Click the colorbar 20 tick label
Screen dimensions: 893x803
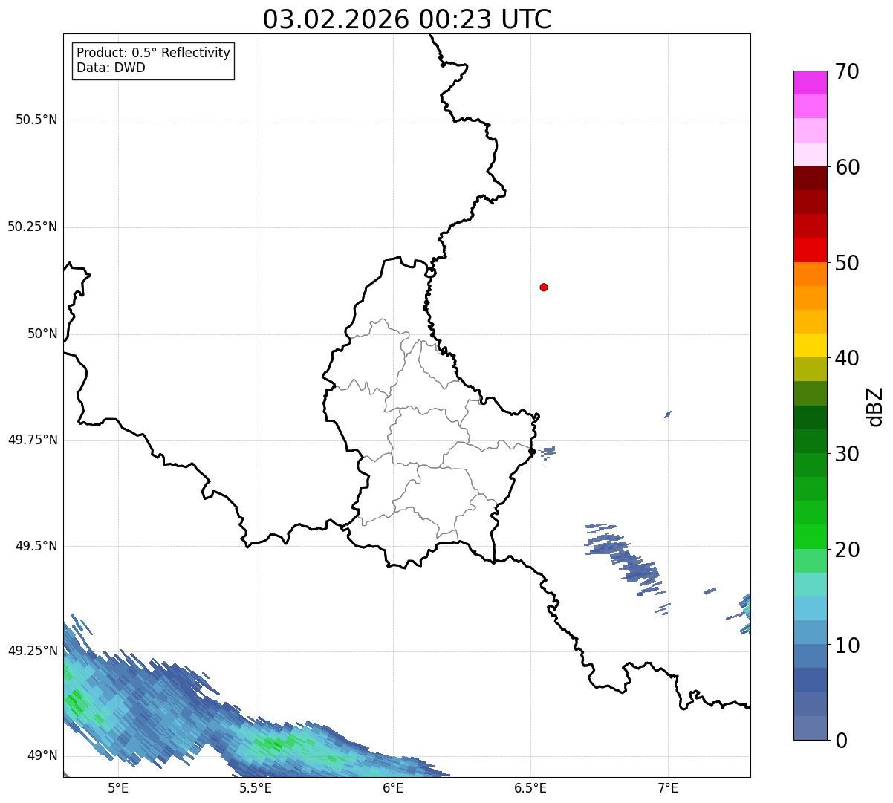coord(847,550)
